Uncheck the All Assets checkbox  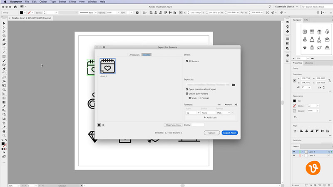point(187,61)
